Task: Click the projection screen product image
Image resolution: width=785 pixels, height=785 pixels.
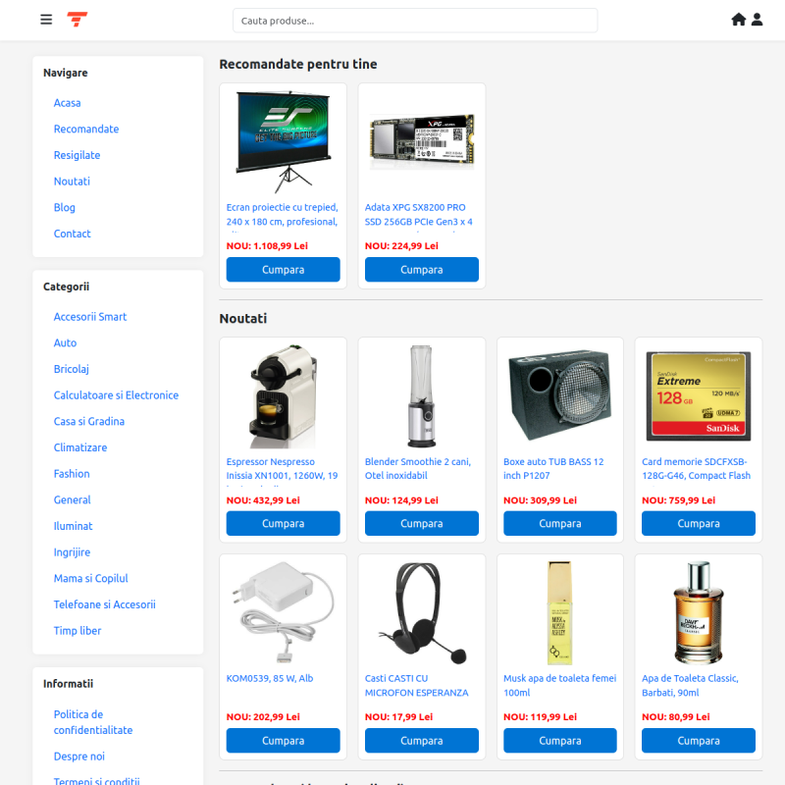Action: (283, 141)
